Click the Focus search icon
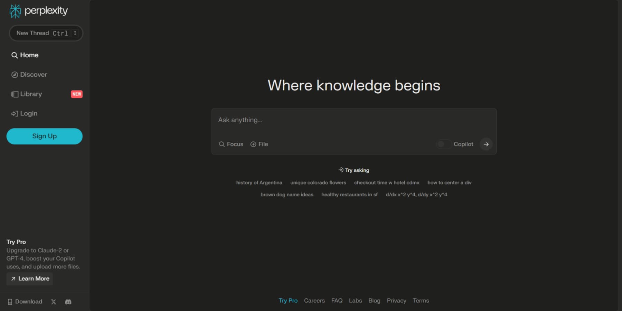 coord(222,144)
